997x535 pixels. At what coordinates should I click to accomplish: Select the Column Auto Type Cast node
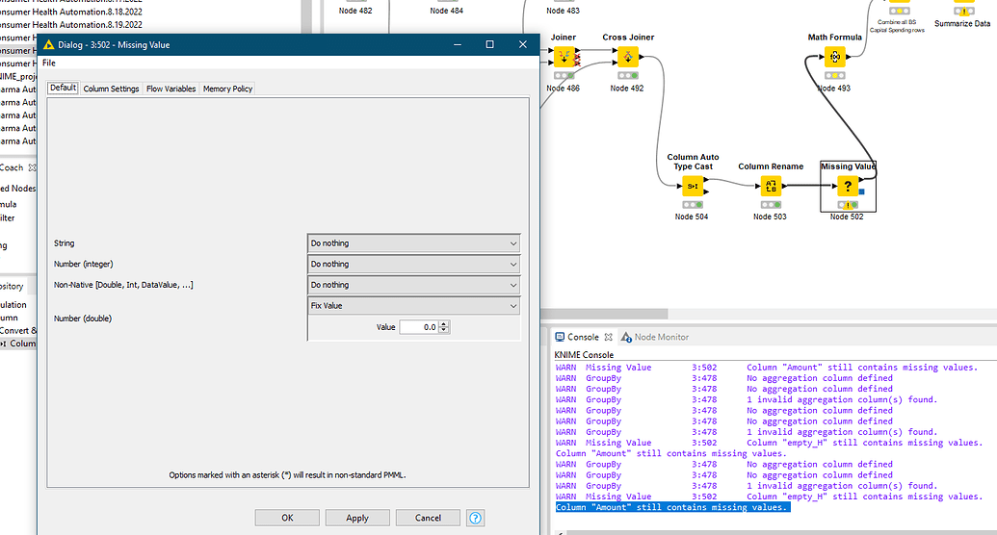pyautogui.click(x=693, y=186)
